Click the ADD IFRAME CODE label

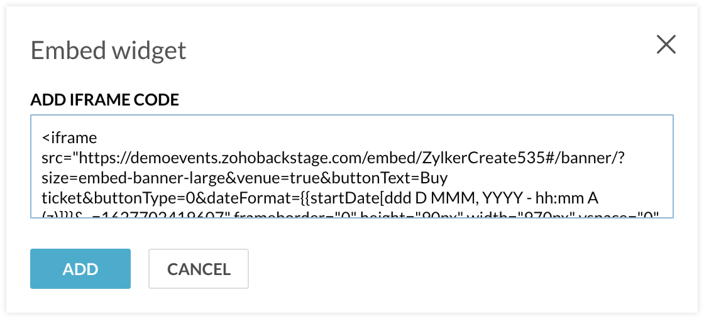pyautogui.click(x=104, y=100)
